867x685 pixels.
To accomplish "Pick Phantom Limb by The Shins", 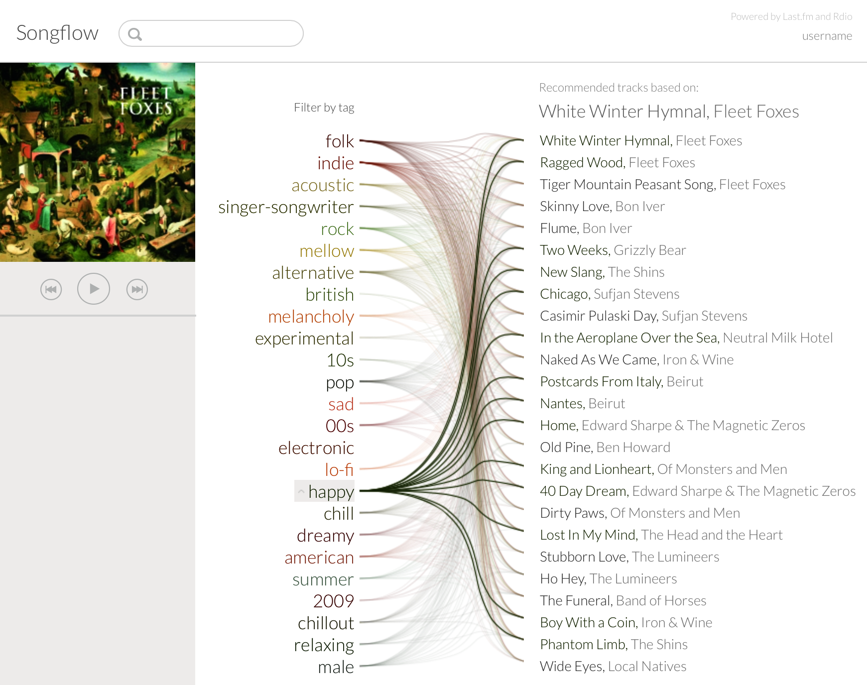I will (614, 645).
